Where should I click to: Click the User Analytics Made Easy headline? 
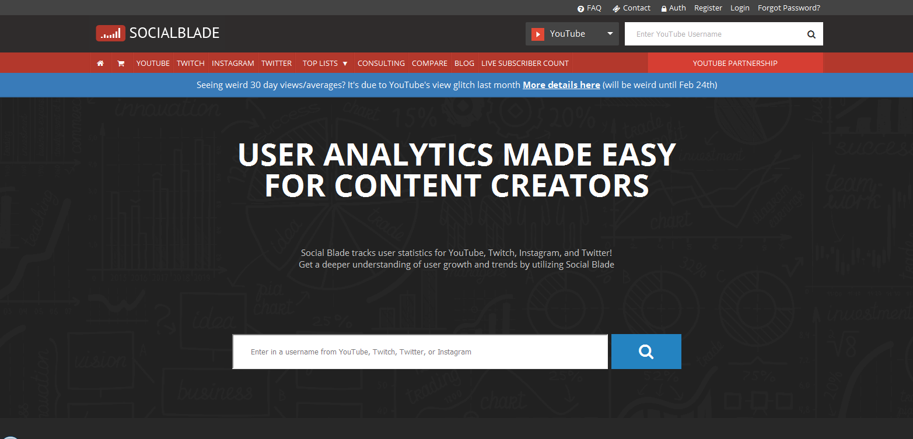coord(457,170)
